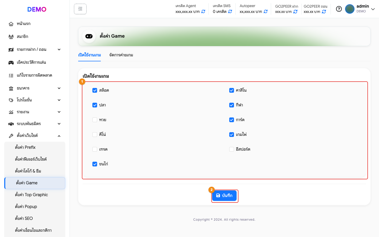Open ตั้งค่า Prefix in sidebar
379x237 pixels.
pyautogui.click(x=35, y=147)
